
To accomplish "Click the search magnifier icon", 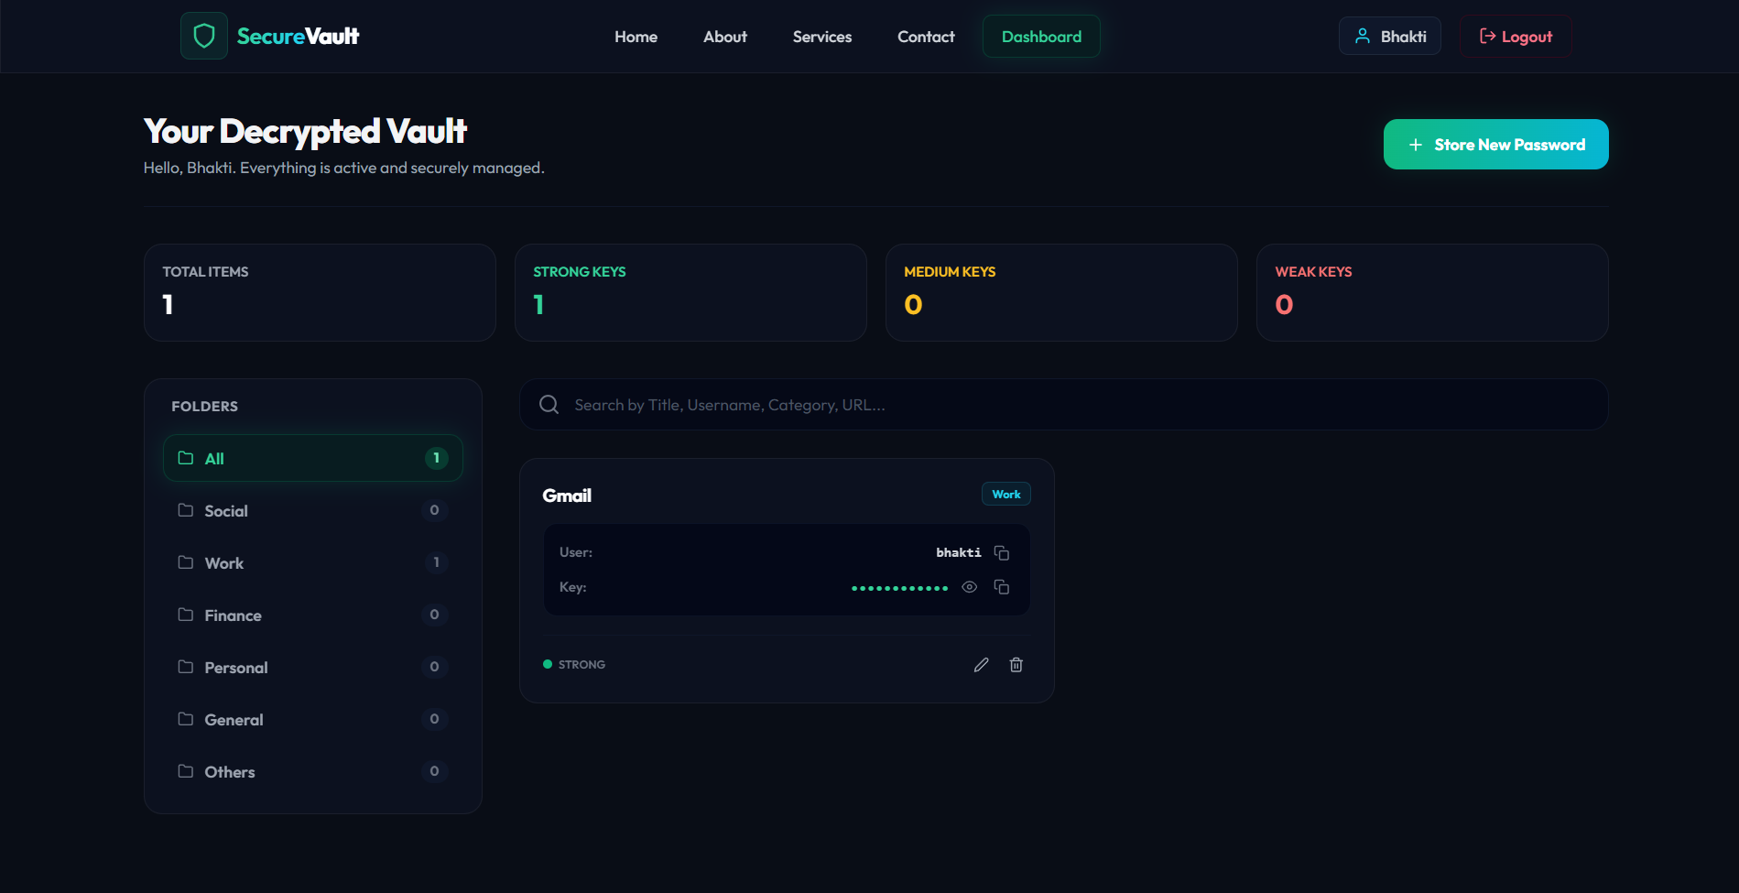I will 549,405.
